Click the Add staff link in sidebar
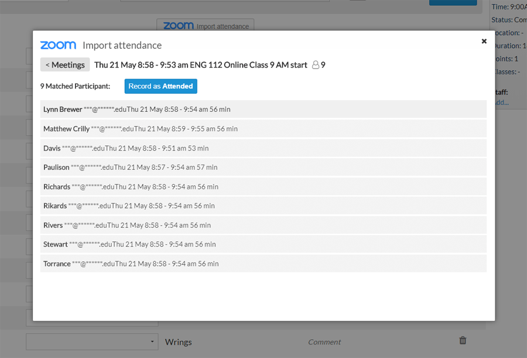 click(x=501, y=103)
